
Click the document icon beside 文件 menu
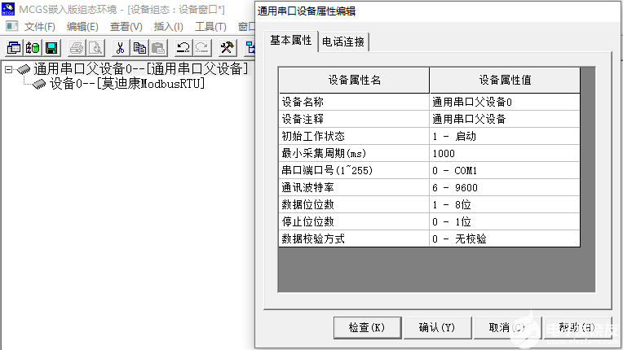(x=12, y=26)
